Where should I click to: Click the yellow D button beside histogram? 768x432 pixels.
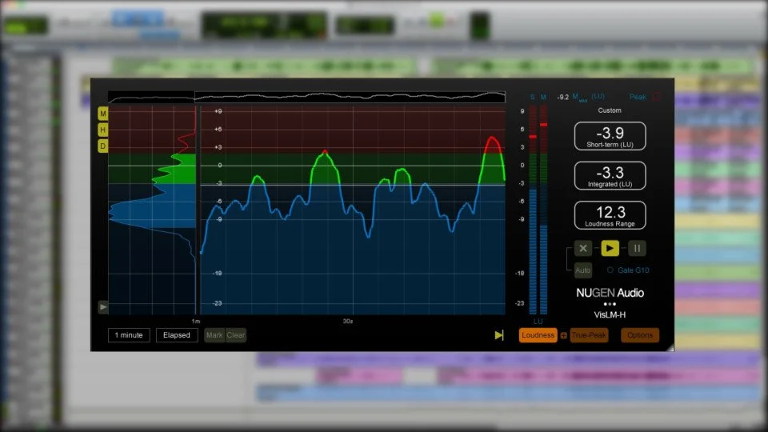tap(103, 146)
